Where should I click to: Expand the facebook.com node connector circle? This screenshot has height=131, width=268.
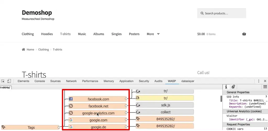[126, 99]
